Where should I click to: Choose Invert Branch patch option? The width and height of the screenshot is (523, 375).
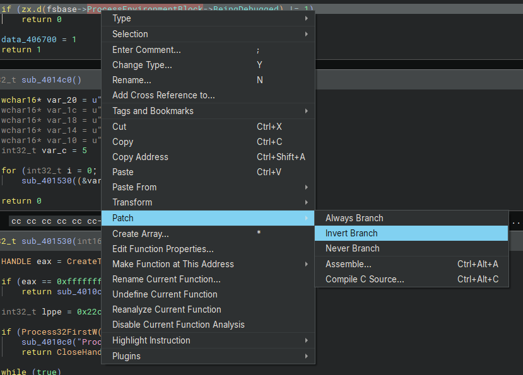[411, 233]
